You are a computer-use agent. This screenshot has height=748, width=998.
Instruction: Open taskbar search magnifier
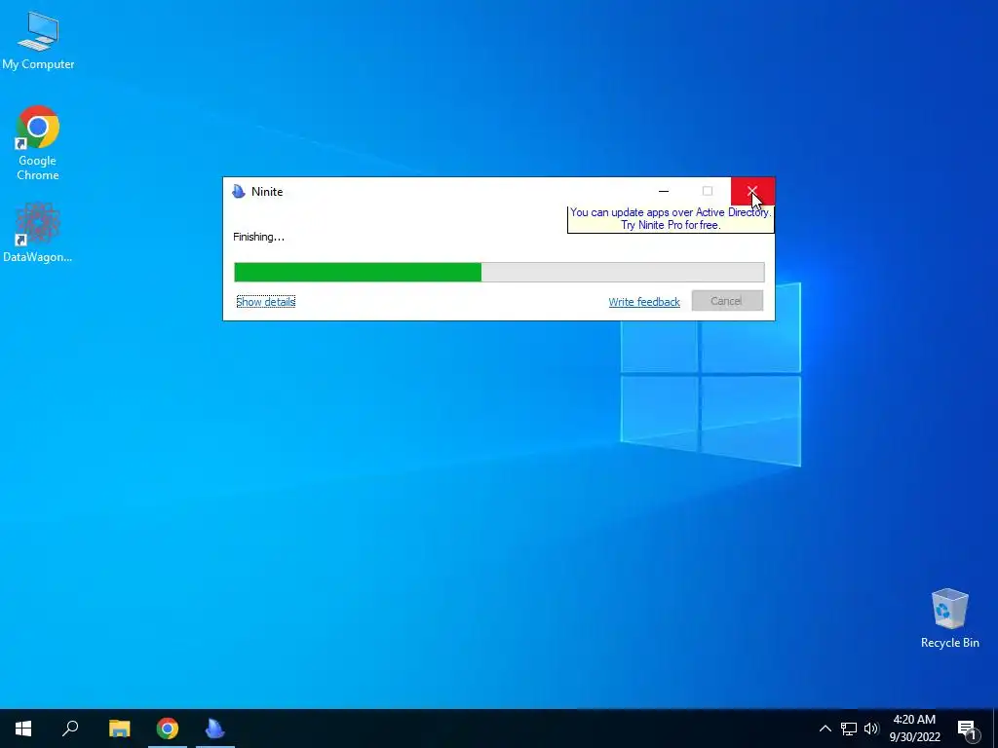coord(70,729)
